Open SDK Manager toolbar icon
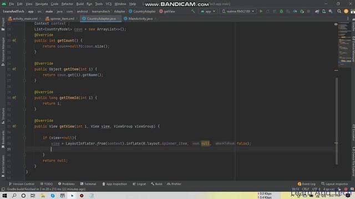Viewport: 355px width, 199px height. coord(331,11)
